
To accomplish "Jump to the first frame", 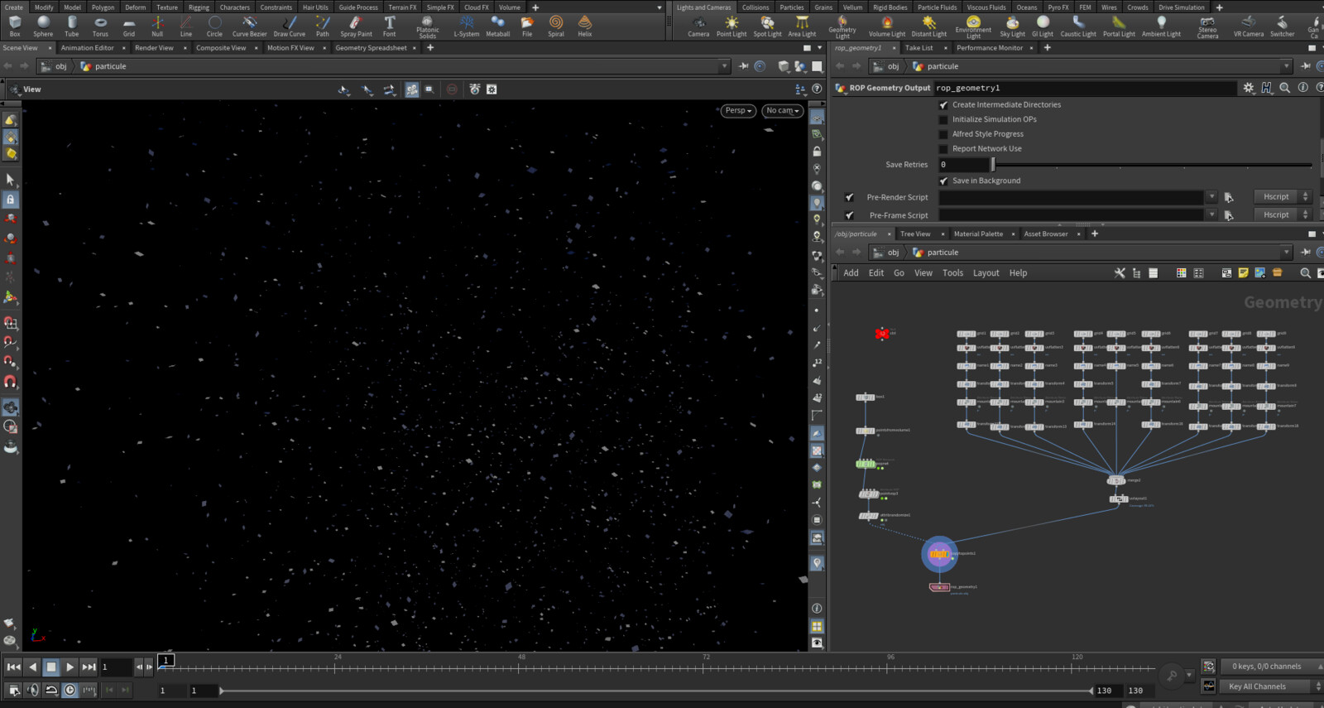I will tap(13, 667).
